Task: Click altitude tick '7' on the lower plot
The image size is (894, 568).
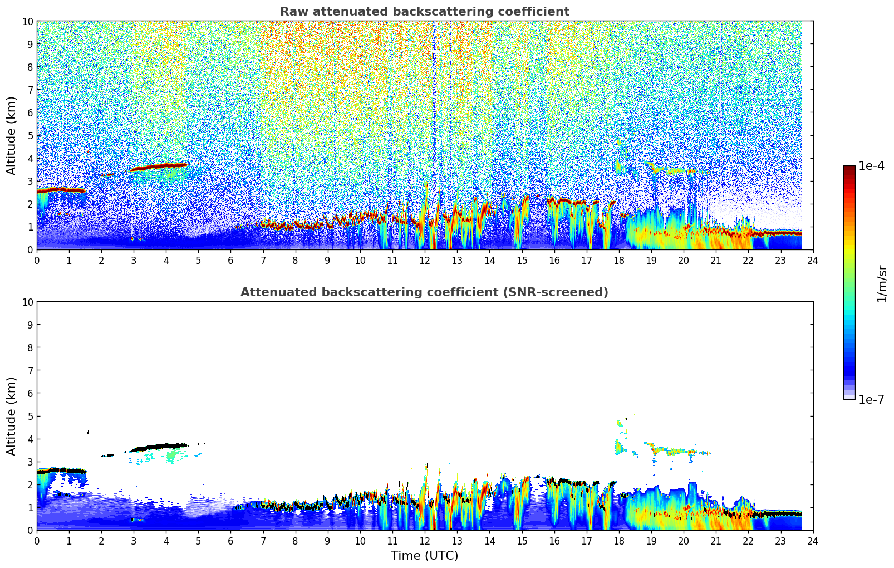Action: [x=30, y=370]
